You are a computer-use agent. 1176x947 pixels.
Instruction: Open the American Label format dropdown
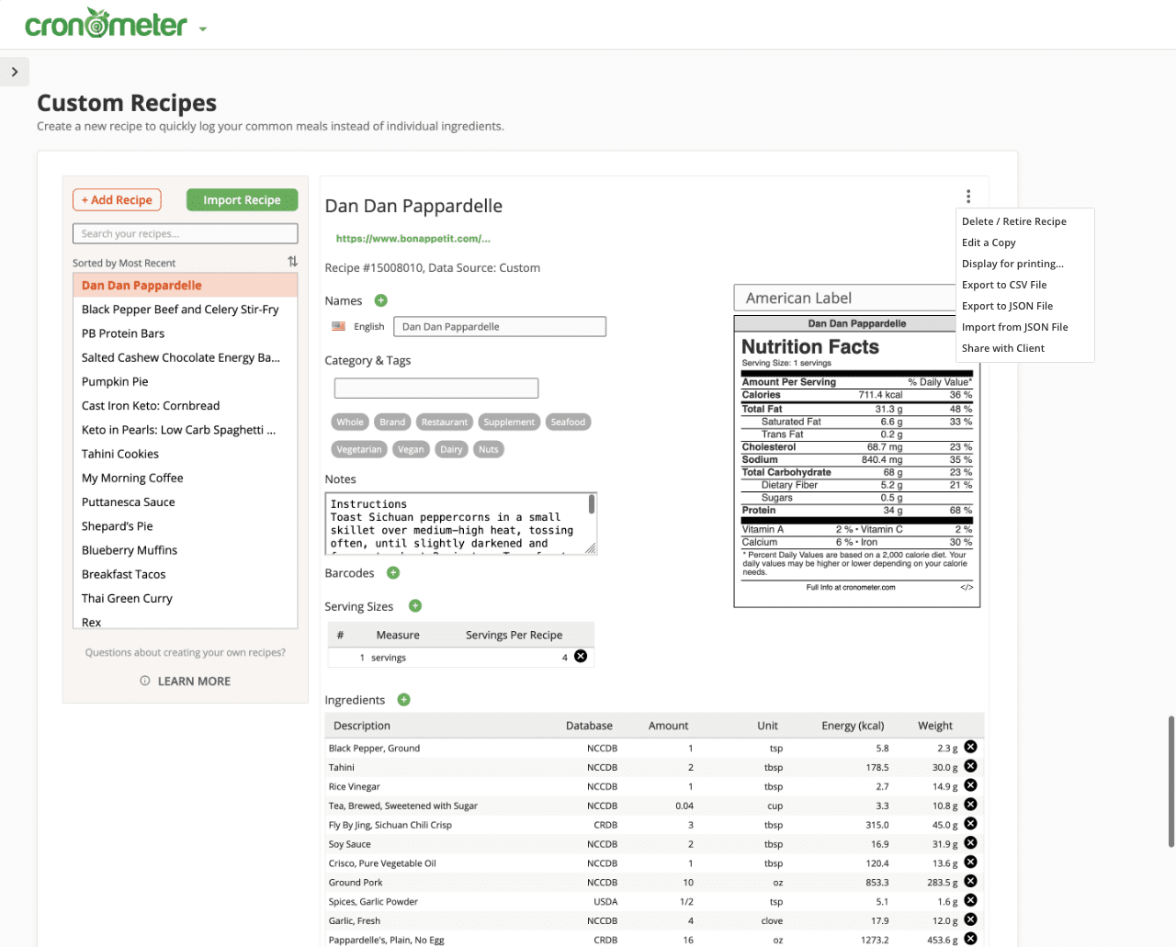tap(844, 297)
